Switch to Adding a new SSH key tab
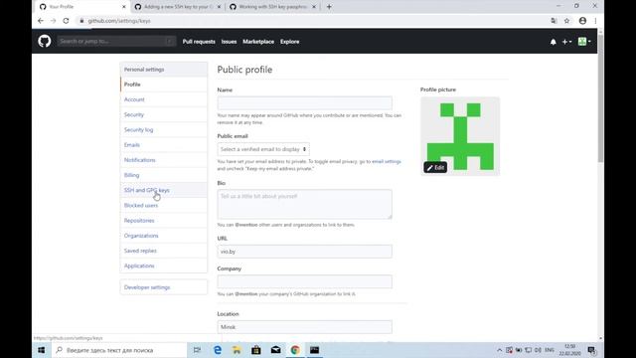Image resolution: width=636 pixels, height=358 pixels. [x=178, y=7]
